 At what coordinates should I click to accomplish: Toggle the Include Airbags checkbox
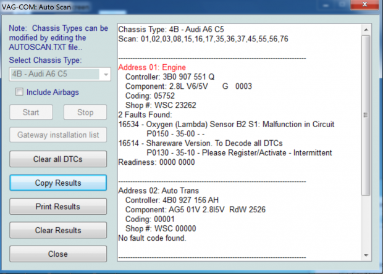[x=19, y=92]
